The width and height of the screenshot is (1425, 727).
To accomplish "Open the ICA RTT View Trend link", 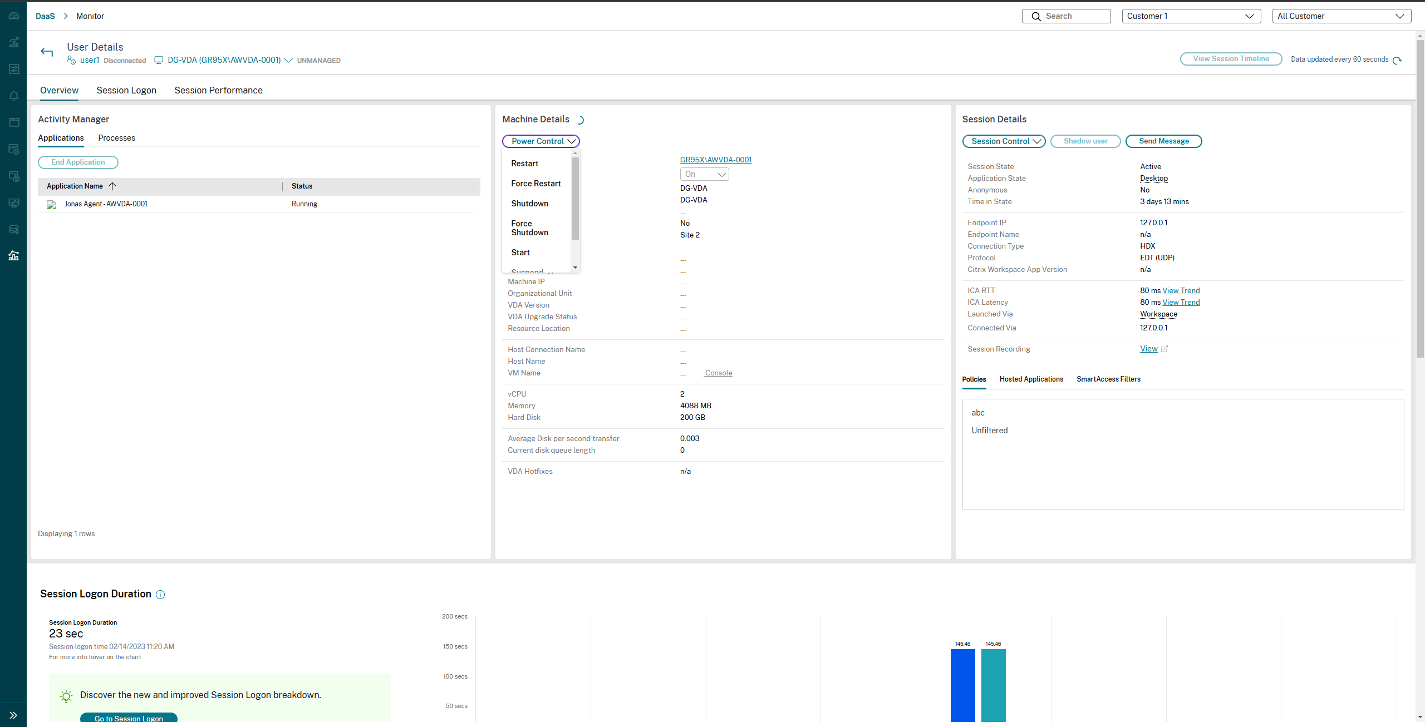I will (x=1181, y=290).
